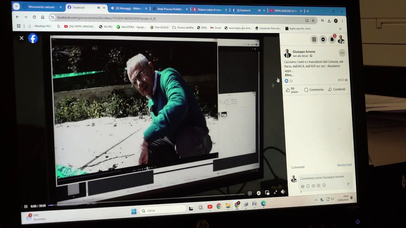The height and width of the screenshot is (228, 406).
Task: Mute the active Facebook tab audio icon
Action: click(x=98, y=8)
